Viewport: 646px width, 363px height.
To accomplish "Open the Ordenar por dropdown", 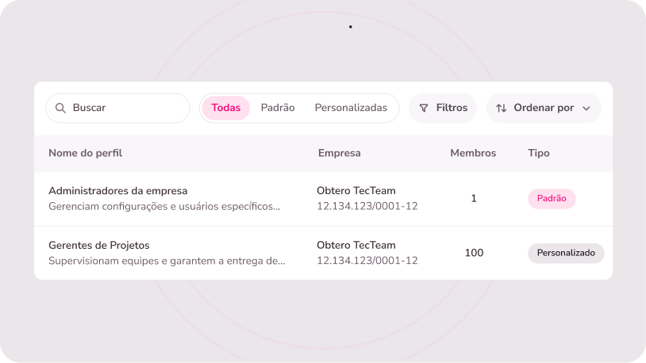I will coord(544,108).
